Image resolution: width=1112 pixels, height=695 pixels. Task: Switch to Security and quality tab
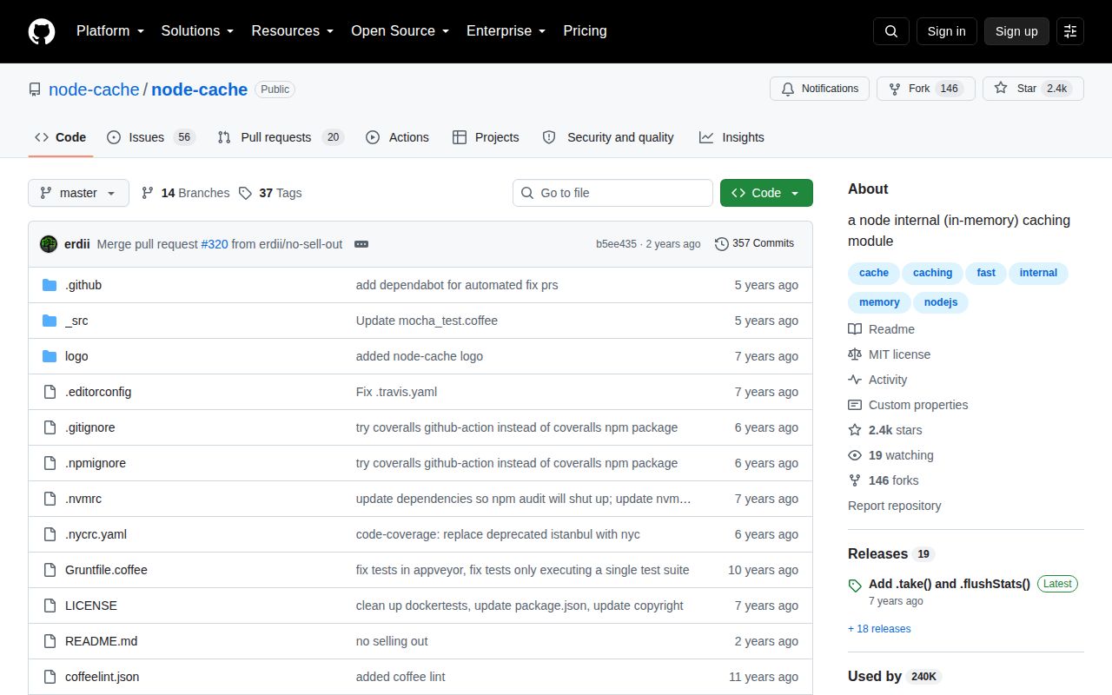pos(608,137)
